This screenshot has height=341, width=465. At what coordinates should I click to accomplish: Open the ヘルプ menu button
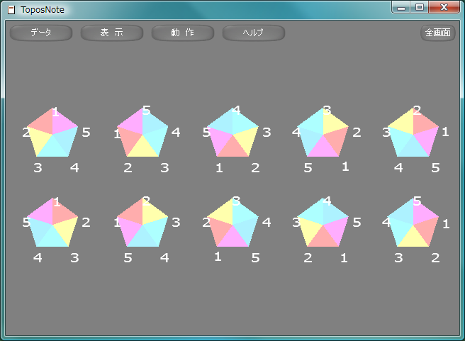pyautogui.click(x=254, y=33)
